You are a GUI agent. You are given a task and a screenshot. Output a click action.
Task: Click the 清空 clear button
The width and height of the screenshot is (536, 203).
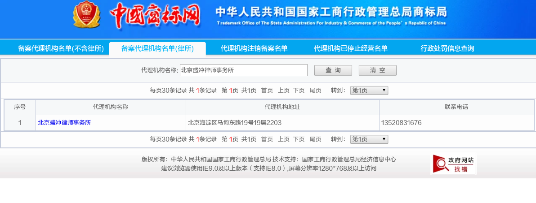tap(377, 70)
